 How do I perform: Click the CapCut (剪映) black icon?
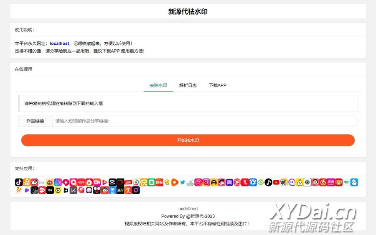tap(112, 182)
